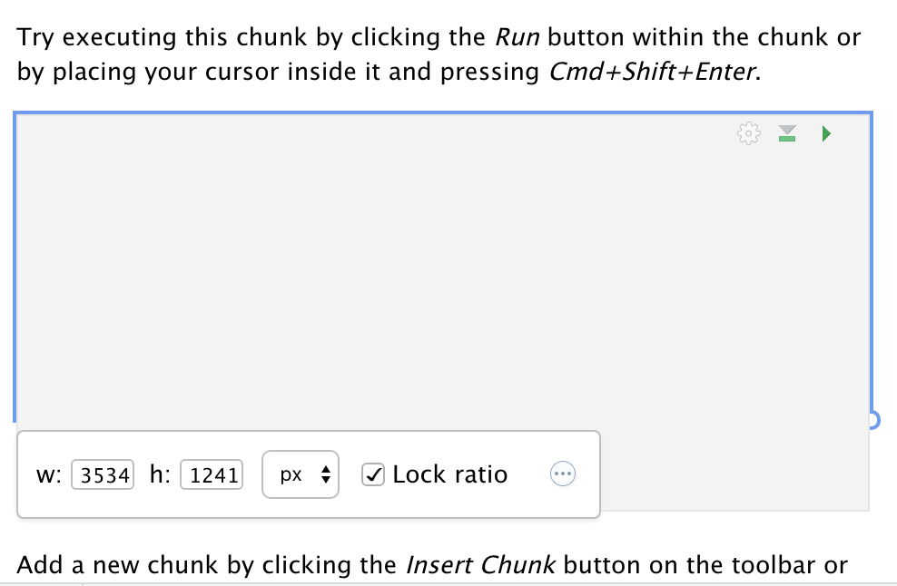The image size is (897, 586).
Task: Click the checkmark inside the Lock ratio box
Action: click(x=372, y=474)
